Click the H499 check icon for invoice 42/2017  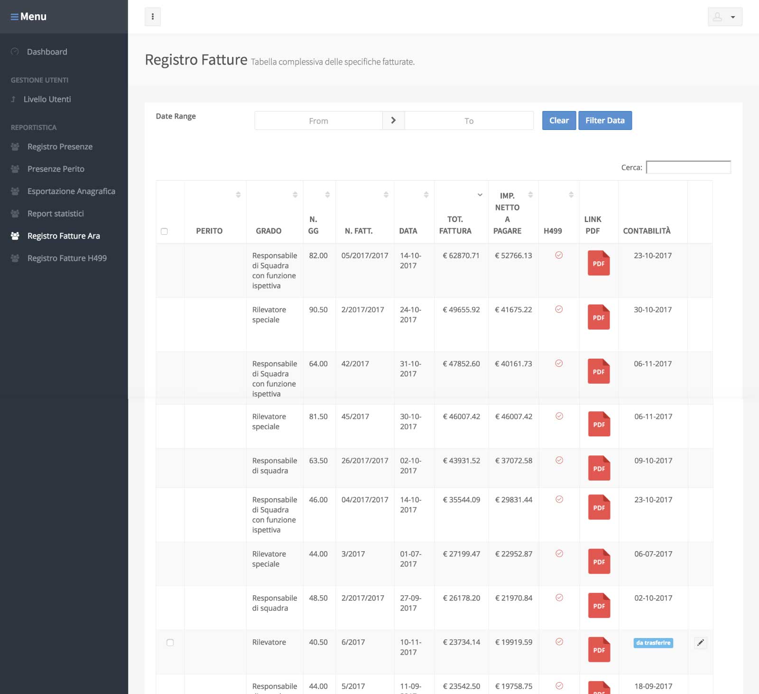[x=559, y=363]
